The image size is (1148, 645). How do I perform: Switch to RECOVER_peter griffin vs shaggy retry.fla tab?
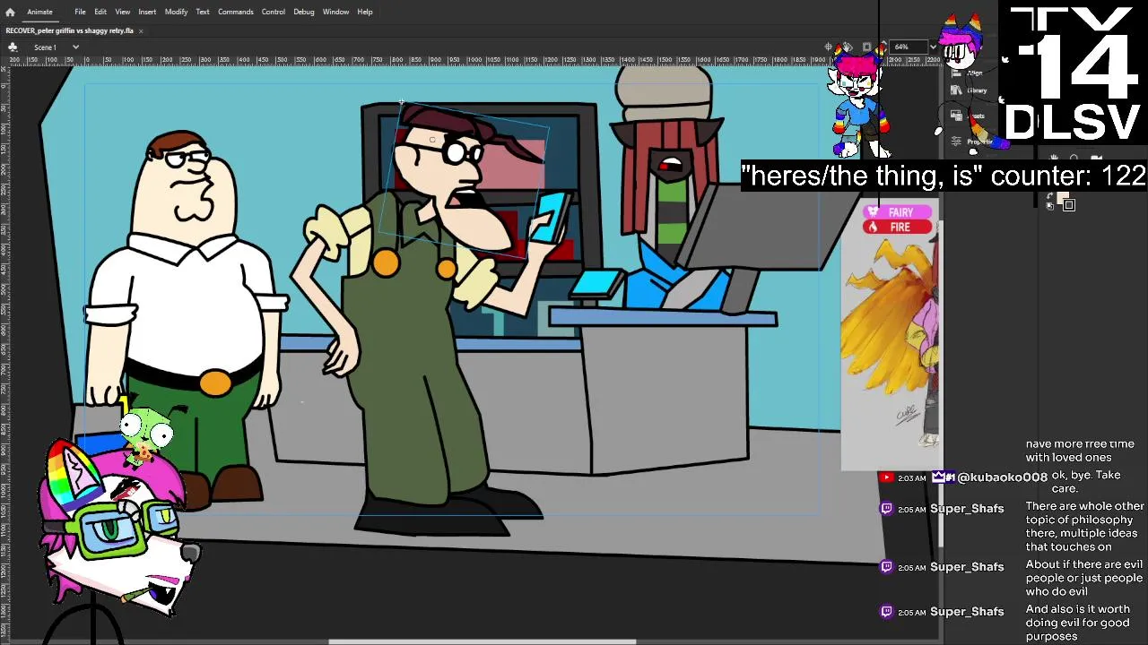click(x=70, y=30)
